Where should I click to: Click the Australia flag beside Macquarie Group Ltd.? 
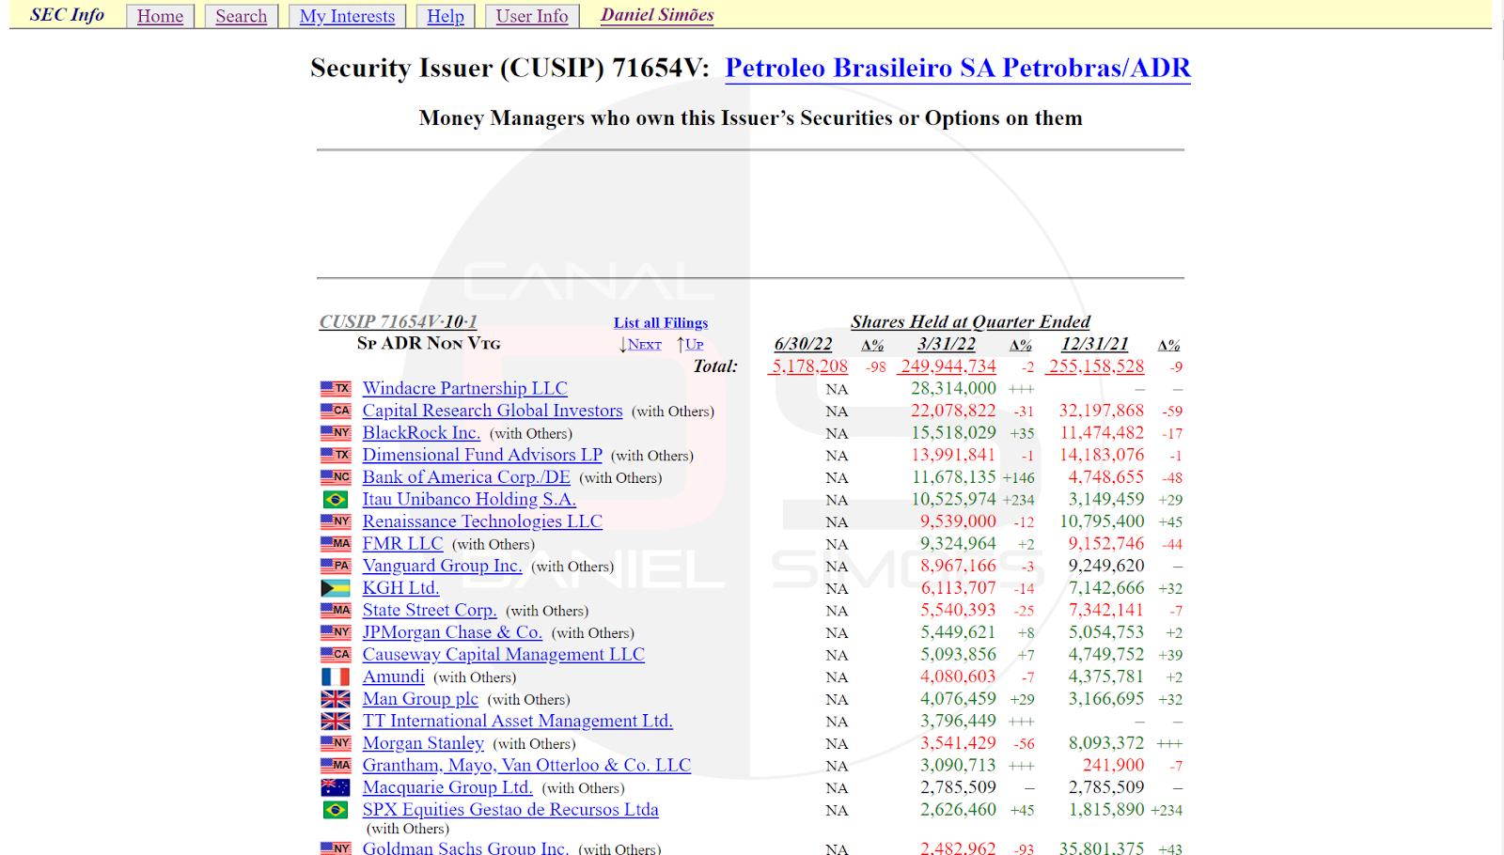pyautogui.click(x=336, y=787)
